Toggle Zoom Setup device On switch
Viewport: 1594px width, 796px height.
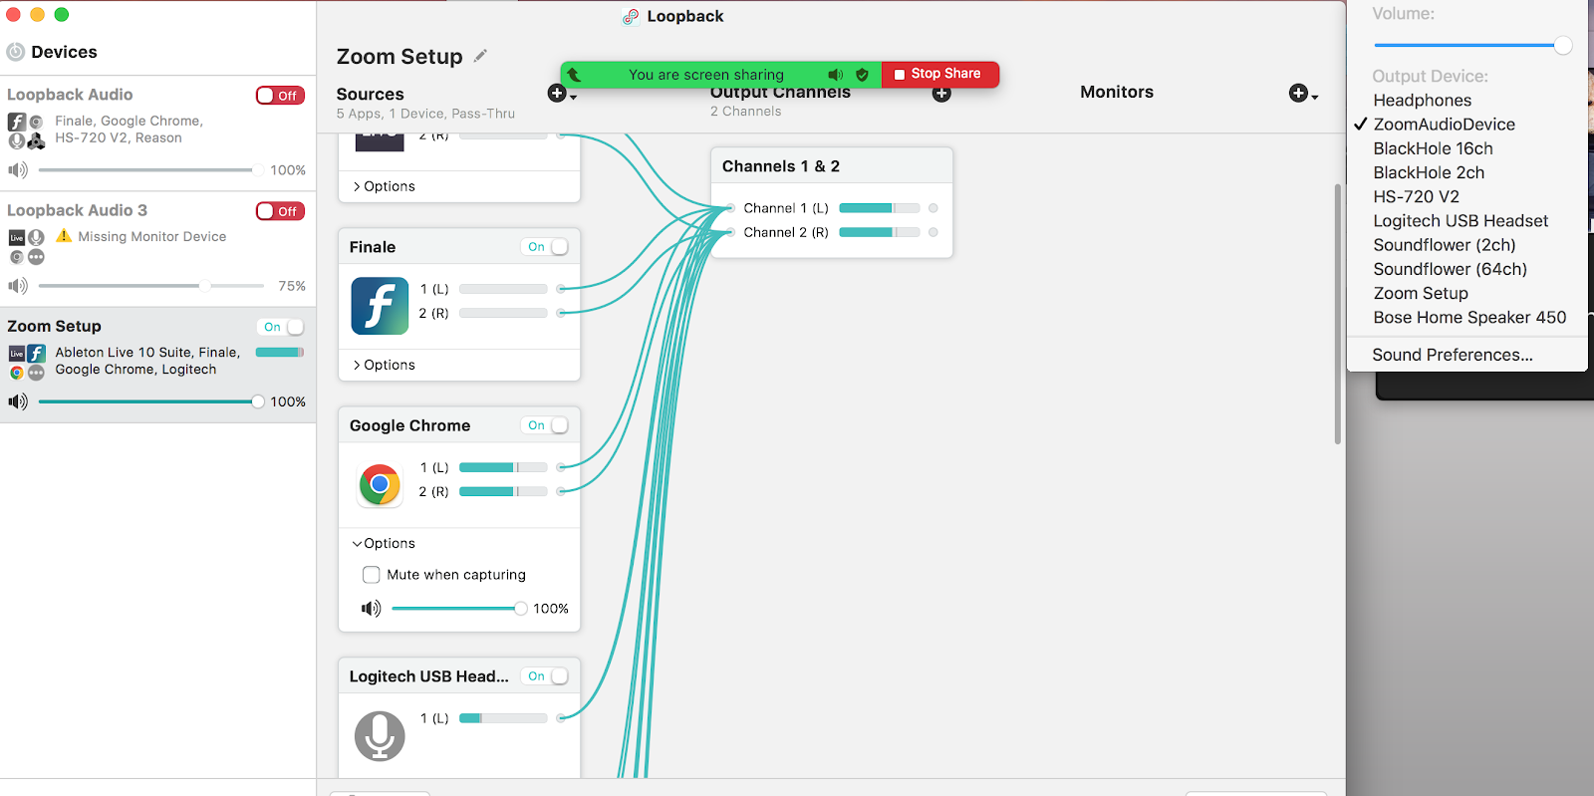point(280,327)
